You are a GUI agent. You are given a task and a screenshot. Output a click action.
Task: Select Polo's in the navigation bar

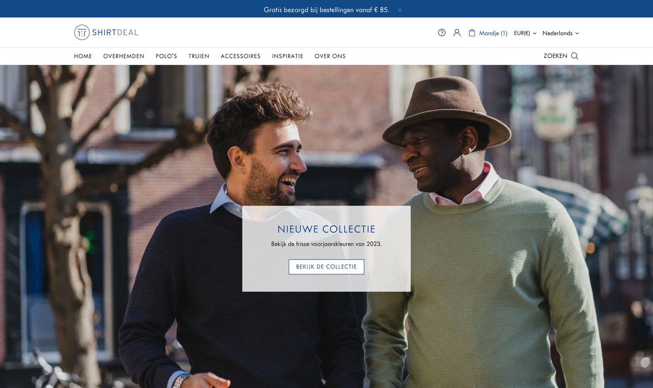[x=166, y=56]
